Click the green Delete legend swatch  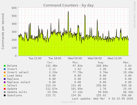pos(5,66)
